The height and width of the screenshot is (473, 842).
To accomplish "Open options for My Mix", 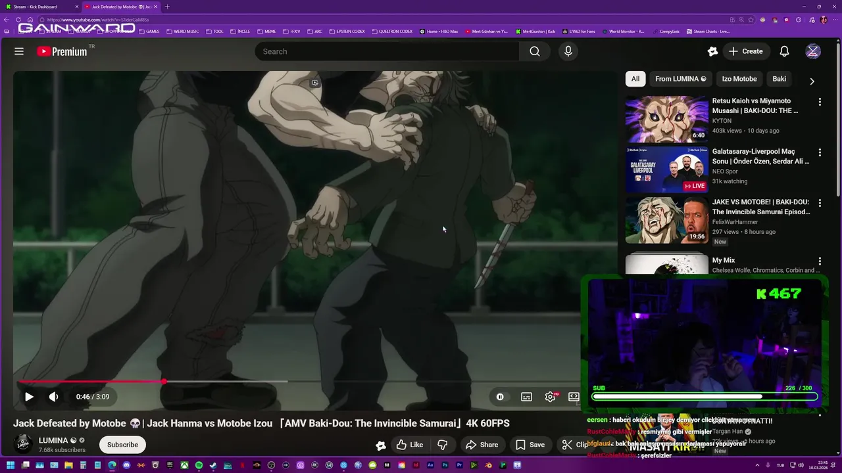I will (820, 261).
